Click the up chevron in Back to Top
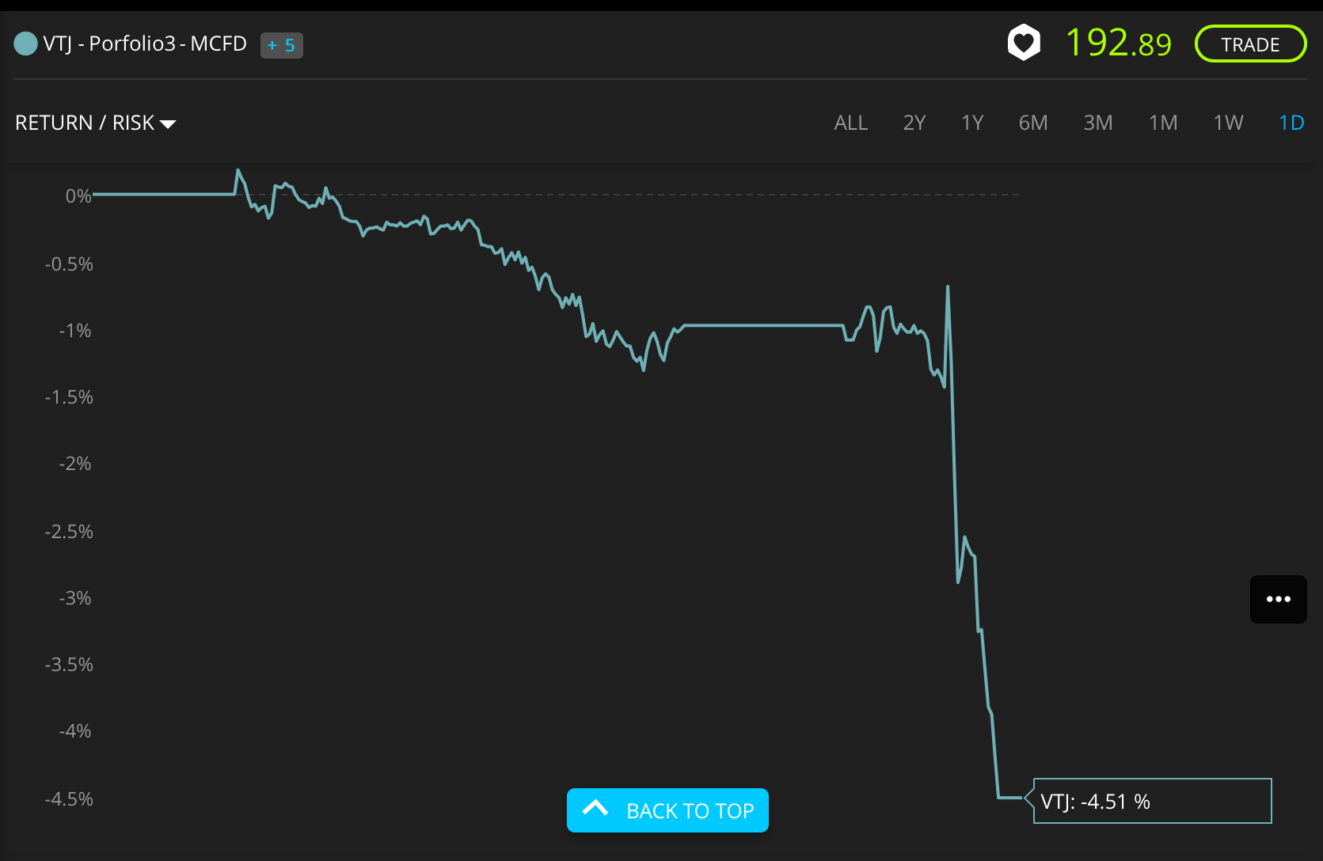Viewport: 1323px width, 861px height. tap(595, 808)
